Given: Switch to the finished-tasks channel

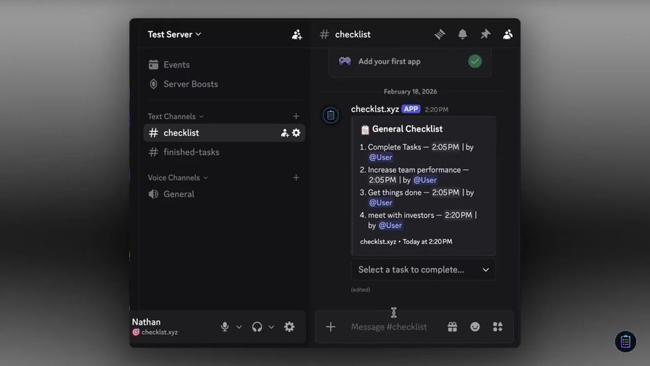Looking at the screenshot, I should pyautogui.click(x=191, y=152).
